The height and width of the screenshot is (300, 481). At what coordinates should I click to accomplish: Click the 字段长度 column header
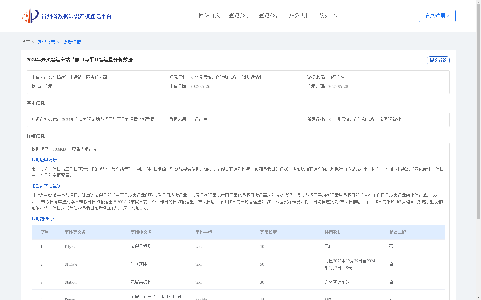coord(268,232)
